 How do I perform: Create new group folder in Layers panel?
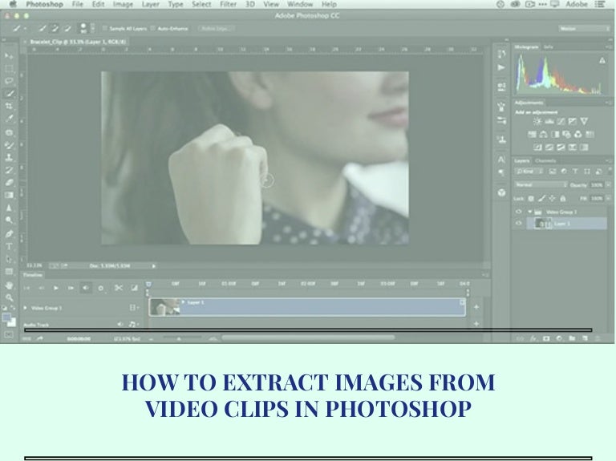pyautogui.click(x=572, y=338)
